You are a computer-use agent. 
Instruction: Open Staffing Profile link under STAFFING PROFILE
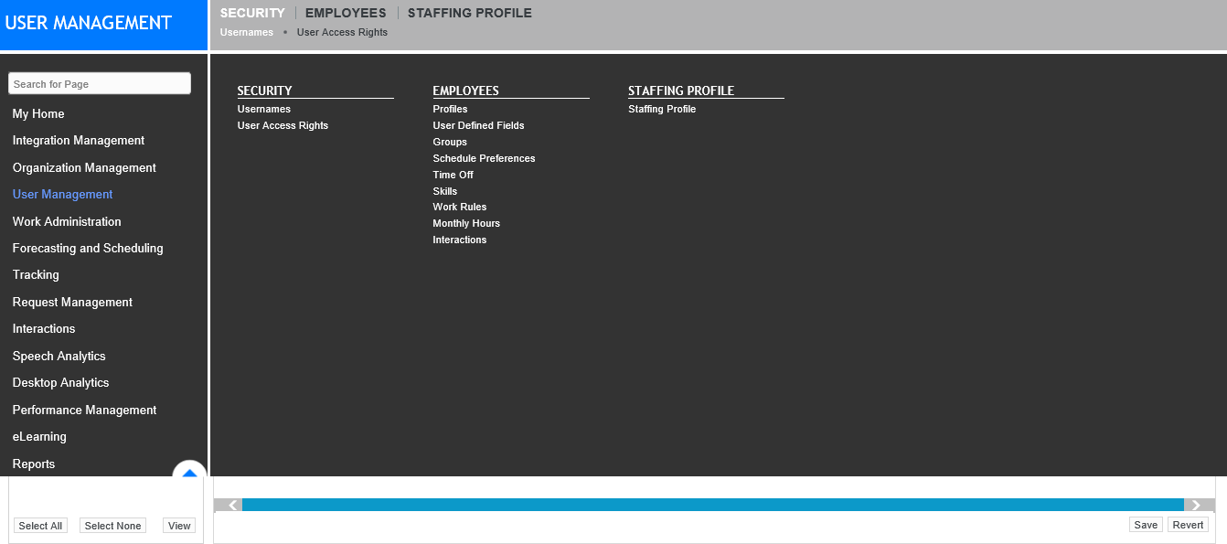(x=662, y=109)
